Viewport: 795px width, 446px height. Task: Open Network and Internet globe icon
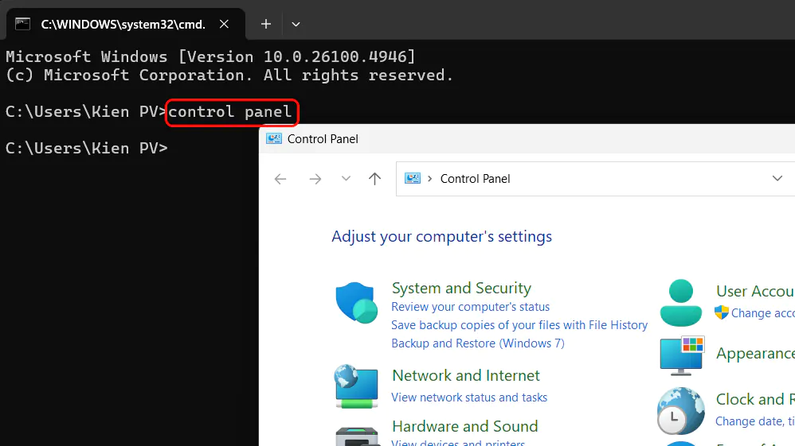tap(356, 386)
